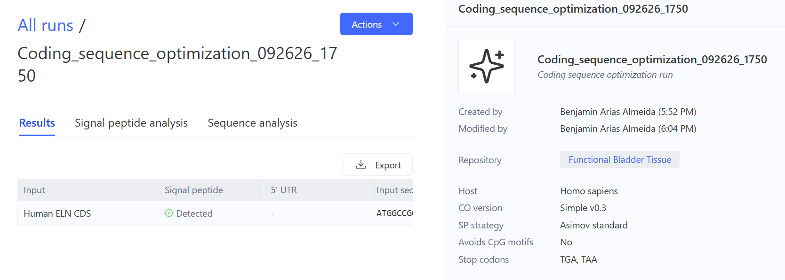Viewport: 785px width, 280px height.
Task: Click the chevron on the Actions button
Action: pos(396,24)
